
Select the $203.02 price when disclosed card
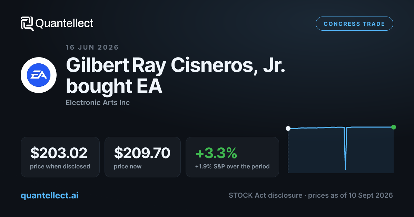point(60,157)
